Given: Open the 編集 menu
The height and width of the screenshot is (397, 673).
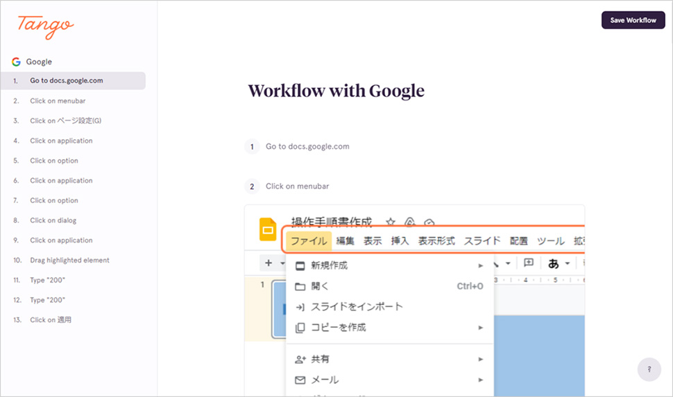Looking at the screenshot, I should pos(345,241).
